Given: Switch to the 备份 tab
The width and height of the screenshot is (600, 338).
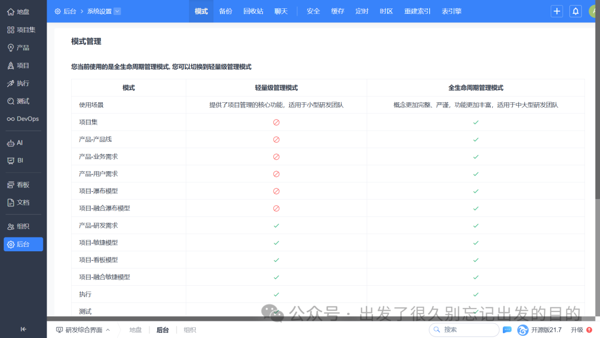Looking at the screenshot, I should 226,11.
